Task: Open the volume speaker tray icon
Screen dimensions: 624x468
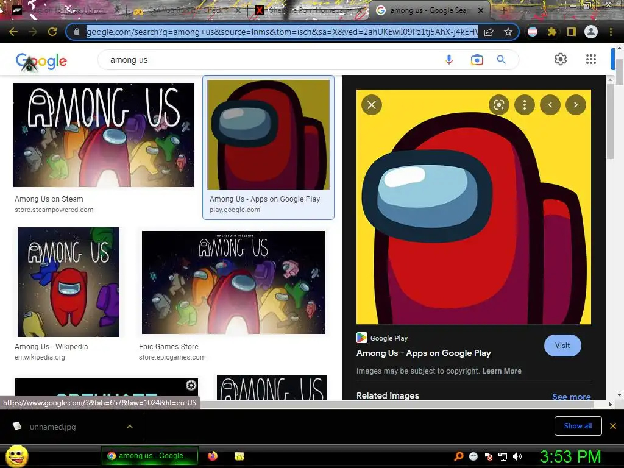Action: (517, 456)
